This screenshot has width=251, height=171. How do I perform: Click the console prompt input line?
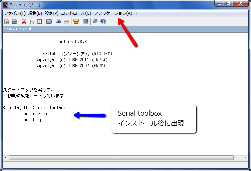pos(125,138)
